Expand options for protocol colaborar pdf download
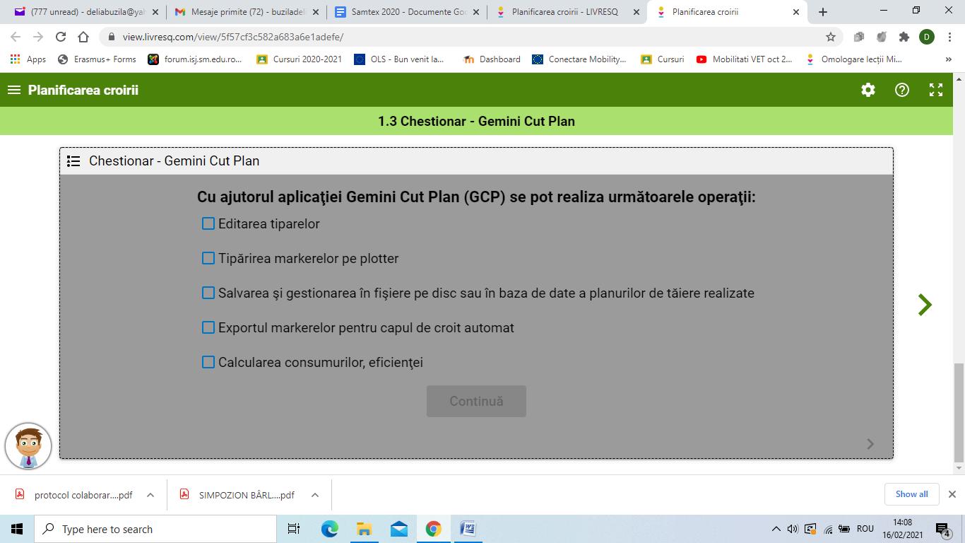 pos(150,495)
